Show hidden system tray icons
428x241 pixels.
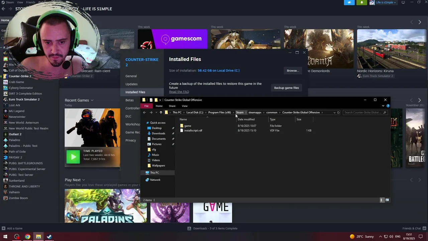pyautogui.click(x=380, y=237)
